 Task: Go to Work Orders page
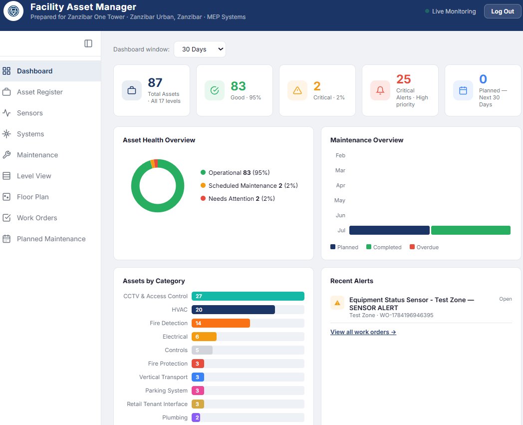(50, 218)
